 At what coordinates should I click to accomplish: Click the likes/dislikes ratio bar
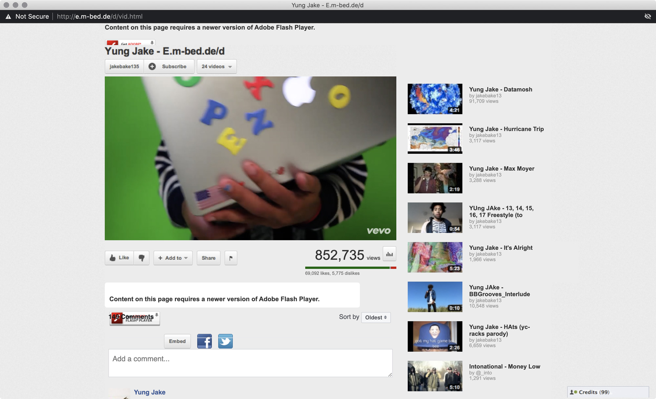pyautogui.click(x=350, y=268)
